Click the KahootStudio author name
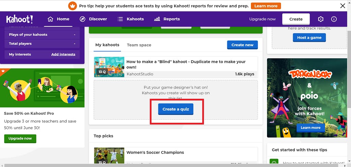The width and height of the screenshot is (351, 167). pos(140,74)
